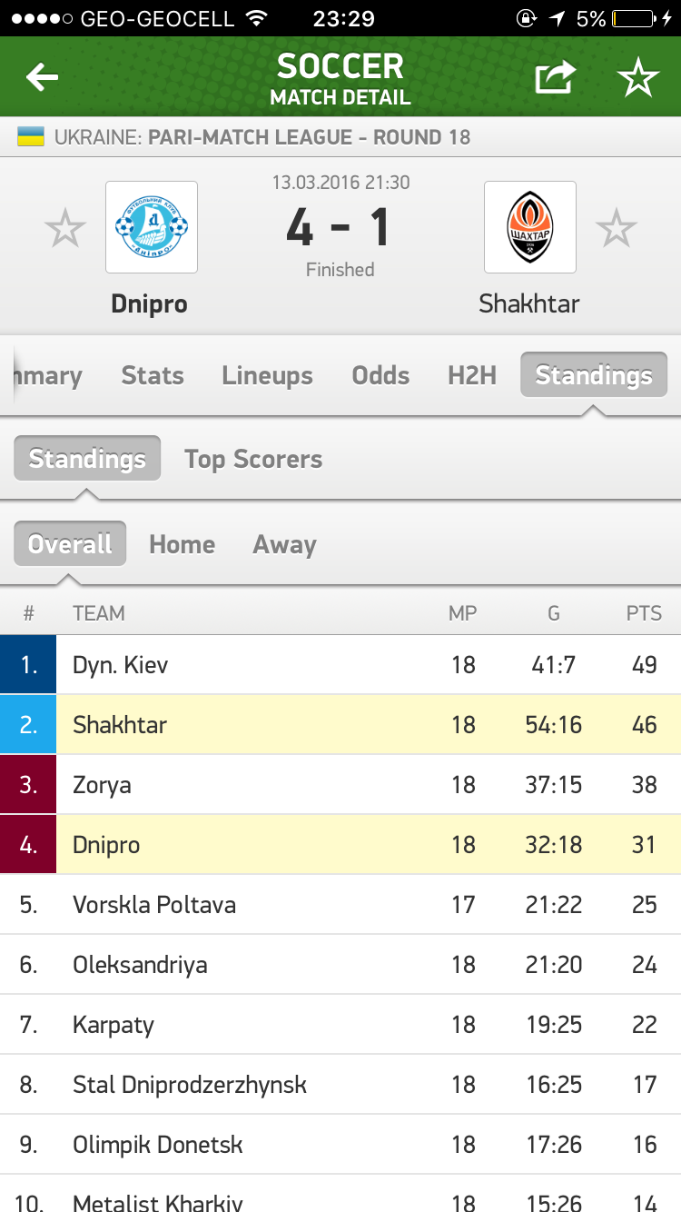Open Pari-Match League Round 18 link
Image resolution: width=681 pixels, height=1212 pixels.
pyautogui.click(x=309, y=138)
